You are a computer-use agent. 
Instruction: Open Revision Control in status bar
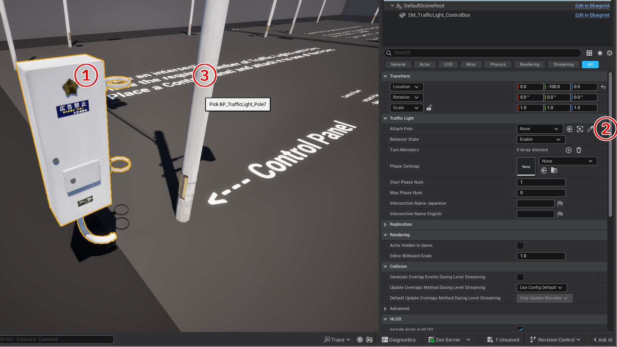[x=556, y=340]
